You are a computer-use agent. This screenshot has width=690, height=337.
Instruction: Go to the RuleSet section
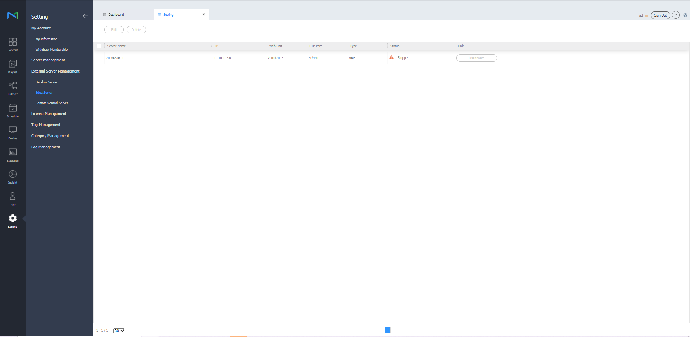tap(13, 88)
